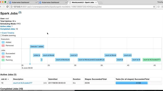Screen dimensions: 163x91
Task: Click the Completed Jobs (10) heading
Action: [11, 89]
